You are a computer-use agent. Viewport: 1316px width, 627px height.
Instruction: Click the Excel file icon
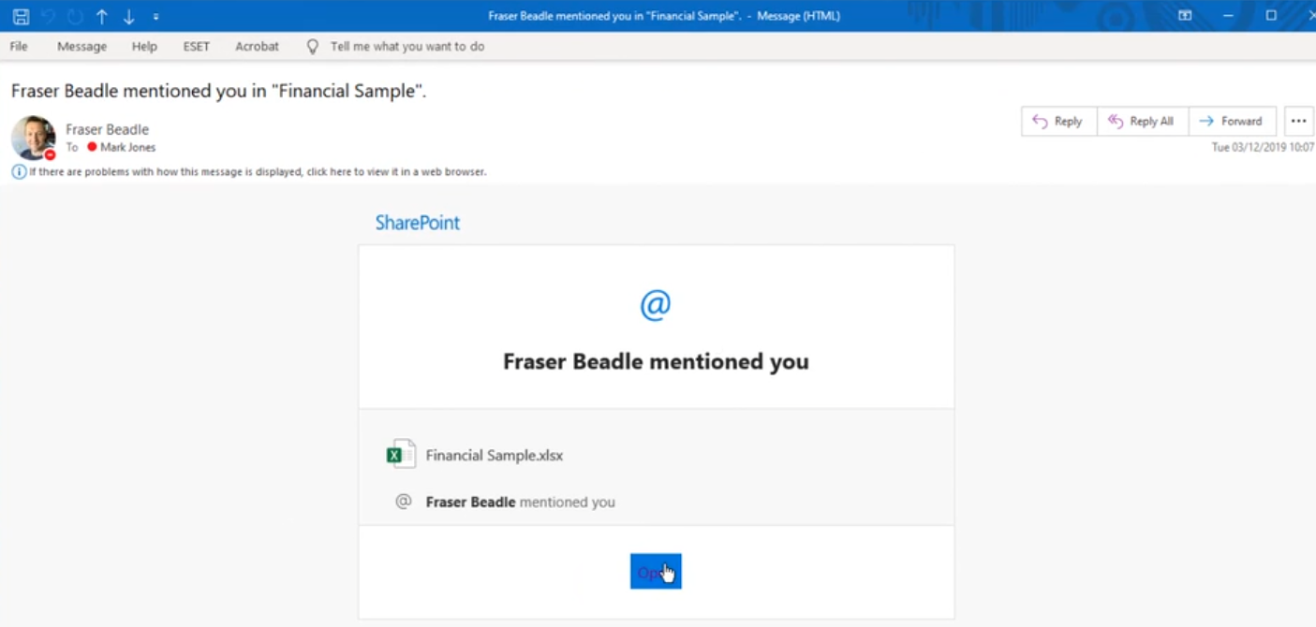(401, 454)
